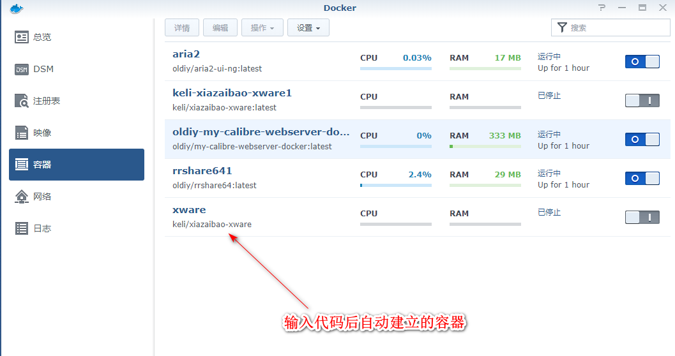Click the keli-xiazaibao-xware1 CPU usage bar
675x356 pixels.
396,107
